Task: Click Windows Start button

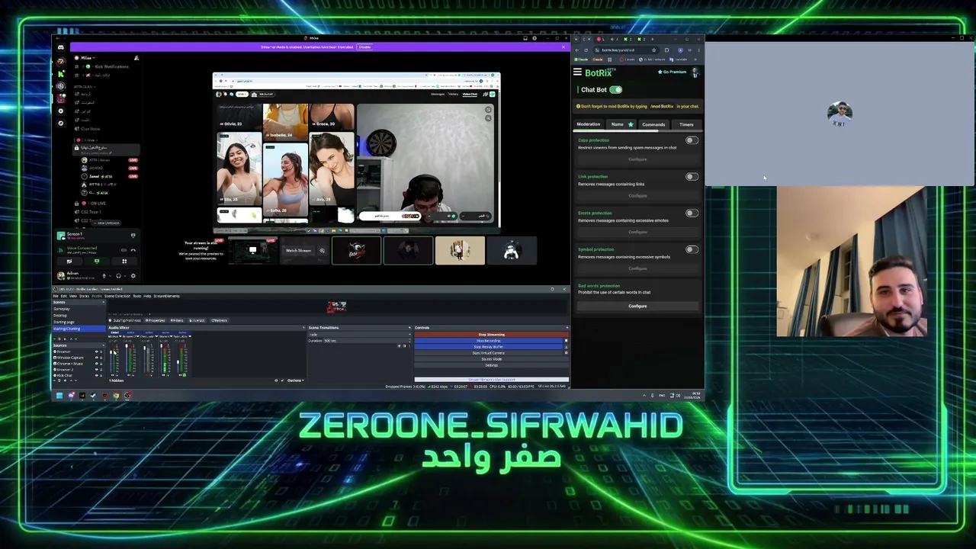Action: click(x=59, y=396)
